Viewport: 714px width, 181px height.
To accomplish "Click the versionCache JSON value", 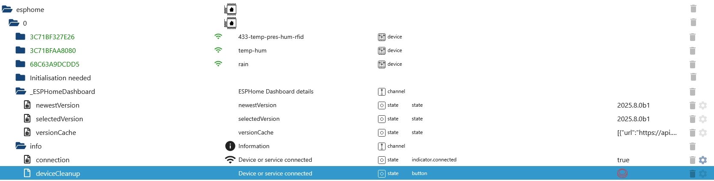I will click(x=646, y=133).
